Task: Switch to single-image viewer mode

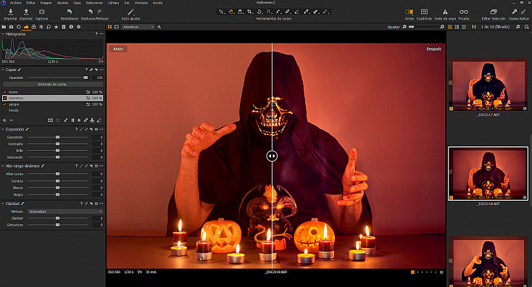Action: point(117,27)
